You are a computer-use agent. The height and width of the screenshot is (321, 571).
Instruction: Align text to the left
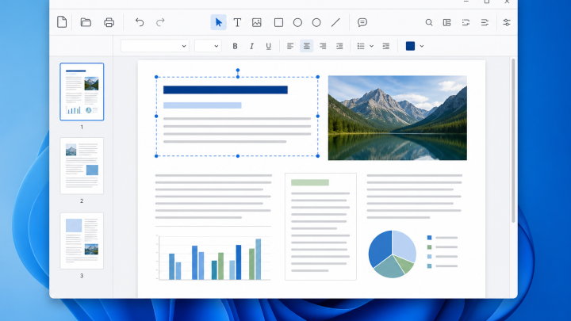pyautogui.click(x=290, y=46)
